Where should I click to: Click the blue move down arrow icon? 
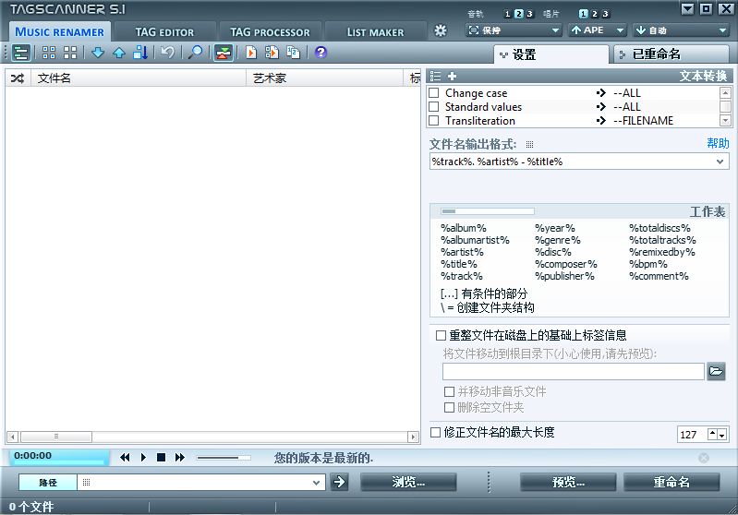click(98, 53)
